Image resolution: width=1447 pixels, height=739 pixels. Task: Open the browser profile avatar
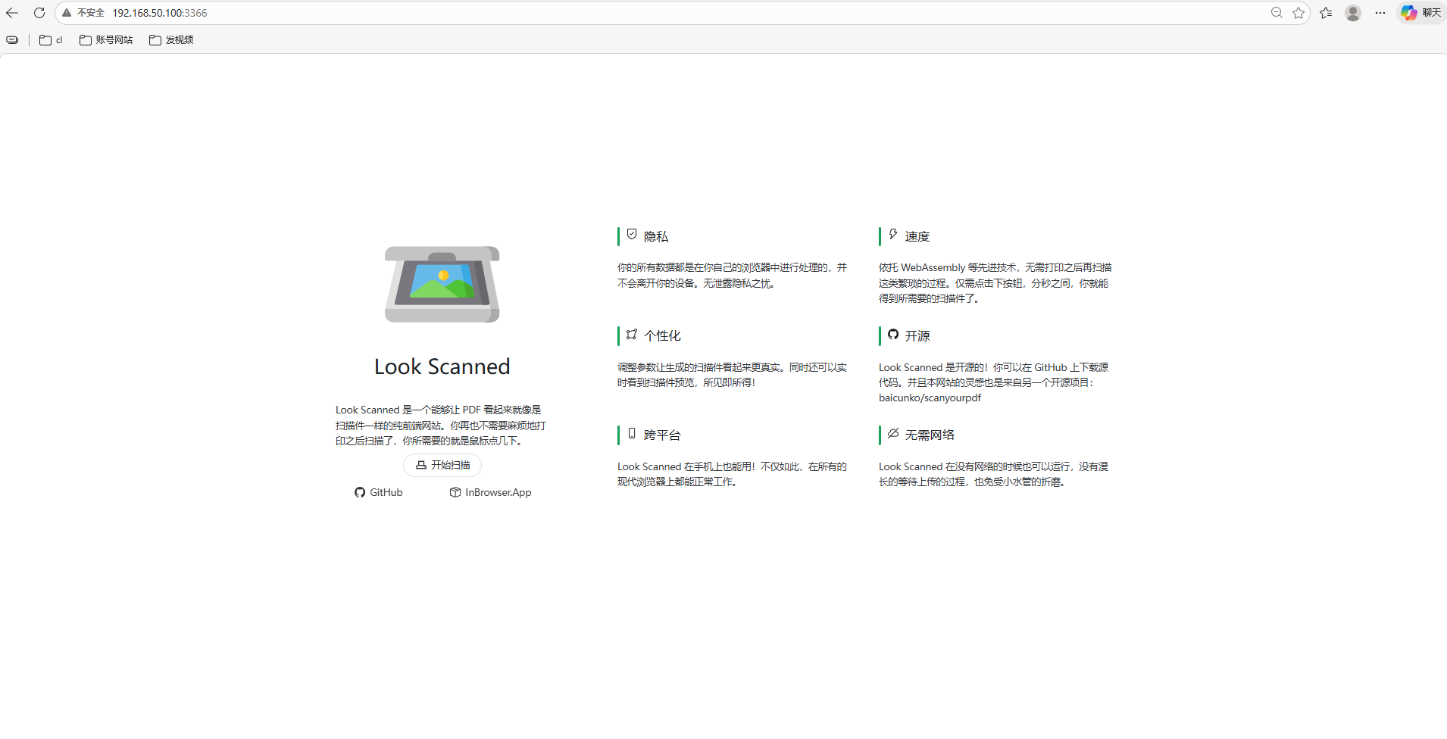1353,13
